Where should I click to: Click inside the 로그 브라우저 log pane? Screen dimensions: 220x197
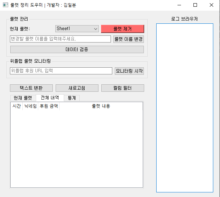(185, 108)
